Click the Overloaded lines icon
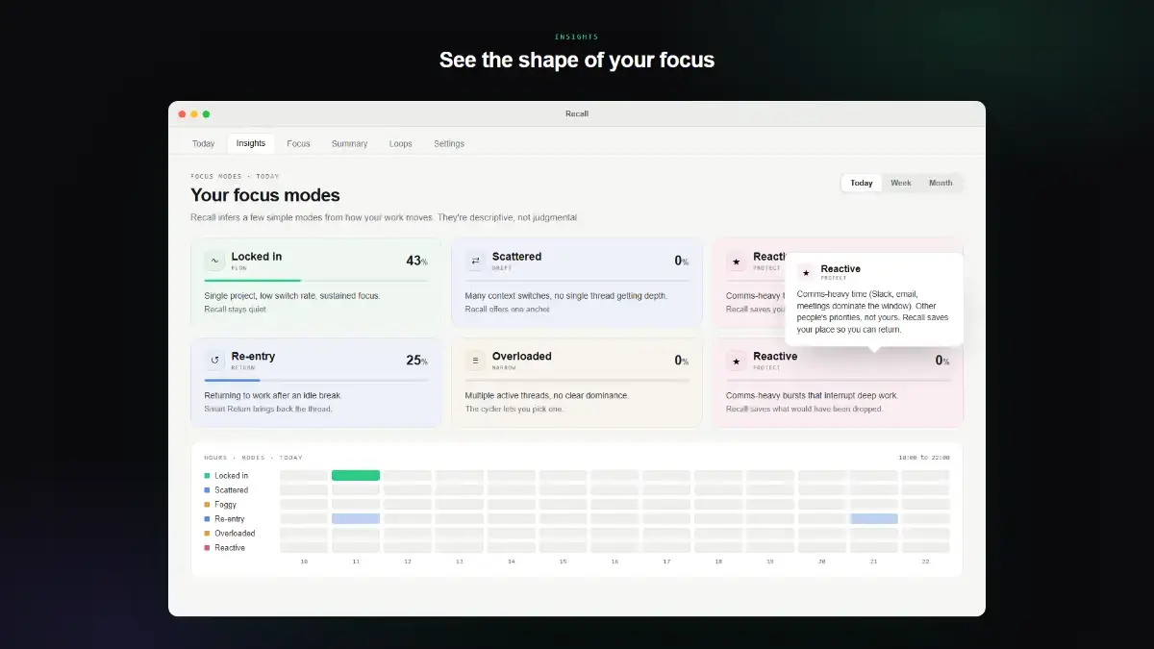The width and height of the screenshot is (1154, 649). pos(475,361)
